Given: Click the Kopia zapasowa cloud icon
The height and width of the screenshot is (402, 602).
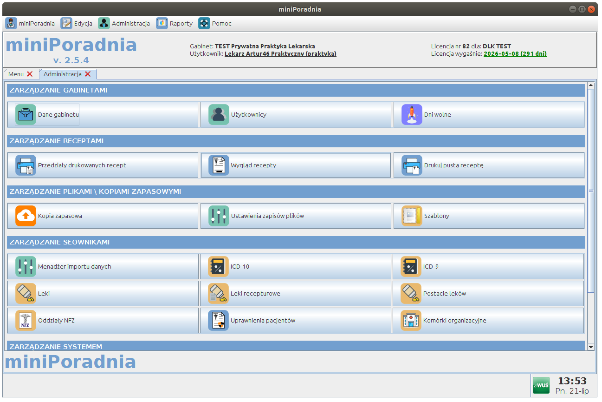Looking at the screenshot, I should point(26,216).
